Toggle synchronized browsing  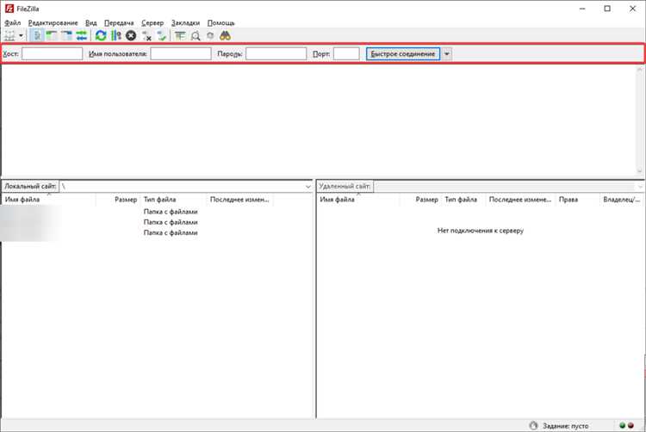(x=210, y=36)
